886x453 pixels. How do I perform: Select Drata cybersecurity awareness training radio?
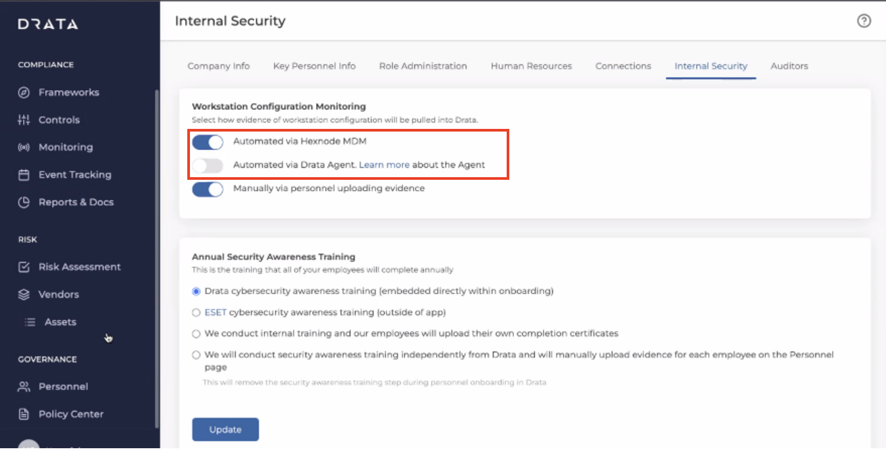(196, 291)
